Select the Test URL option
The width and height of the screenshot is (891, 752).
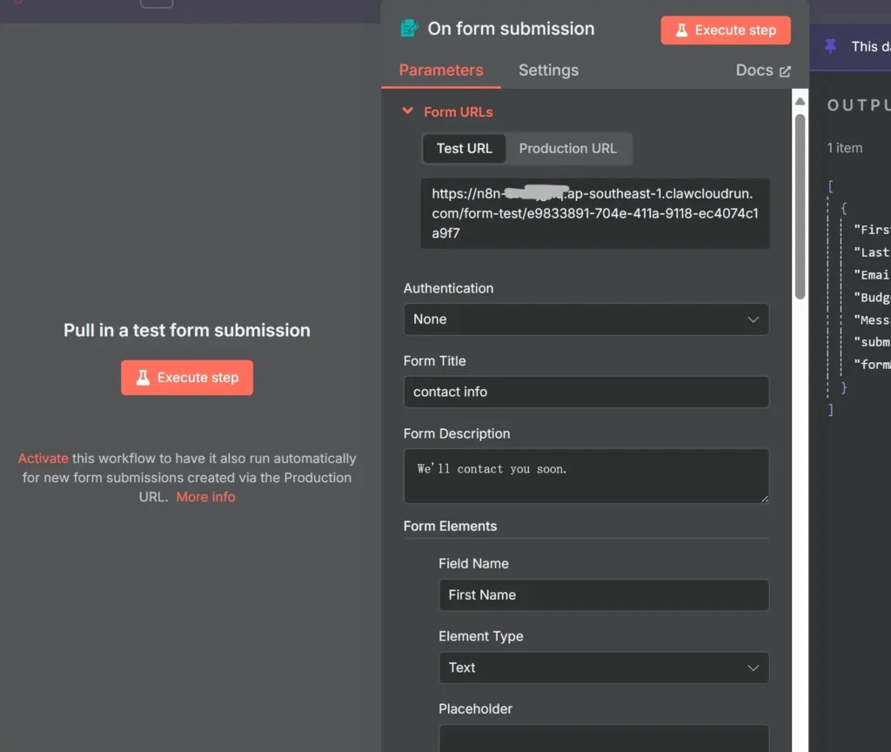[464, 148]
